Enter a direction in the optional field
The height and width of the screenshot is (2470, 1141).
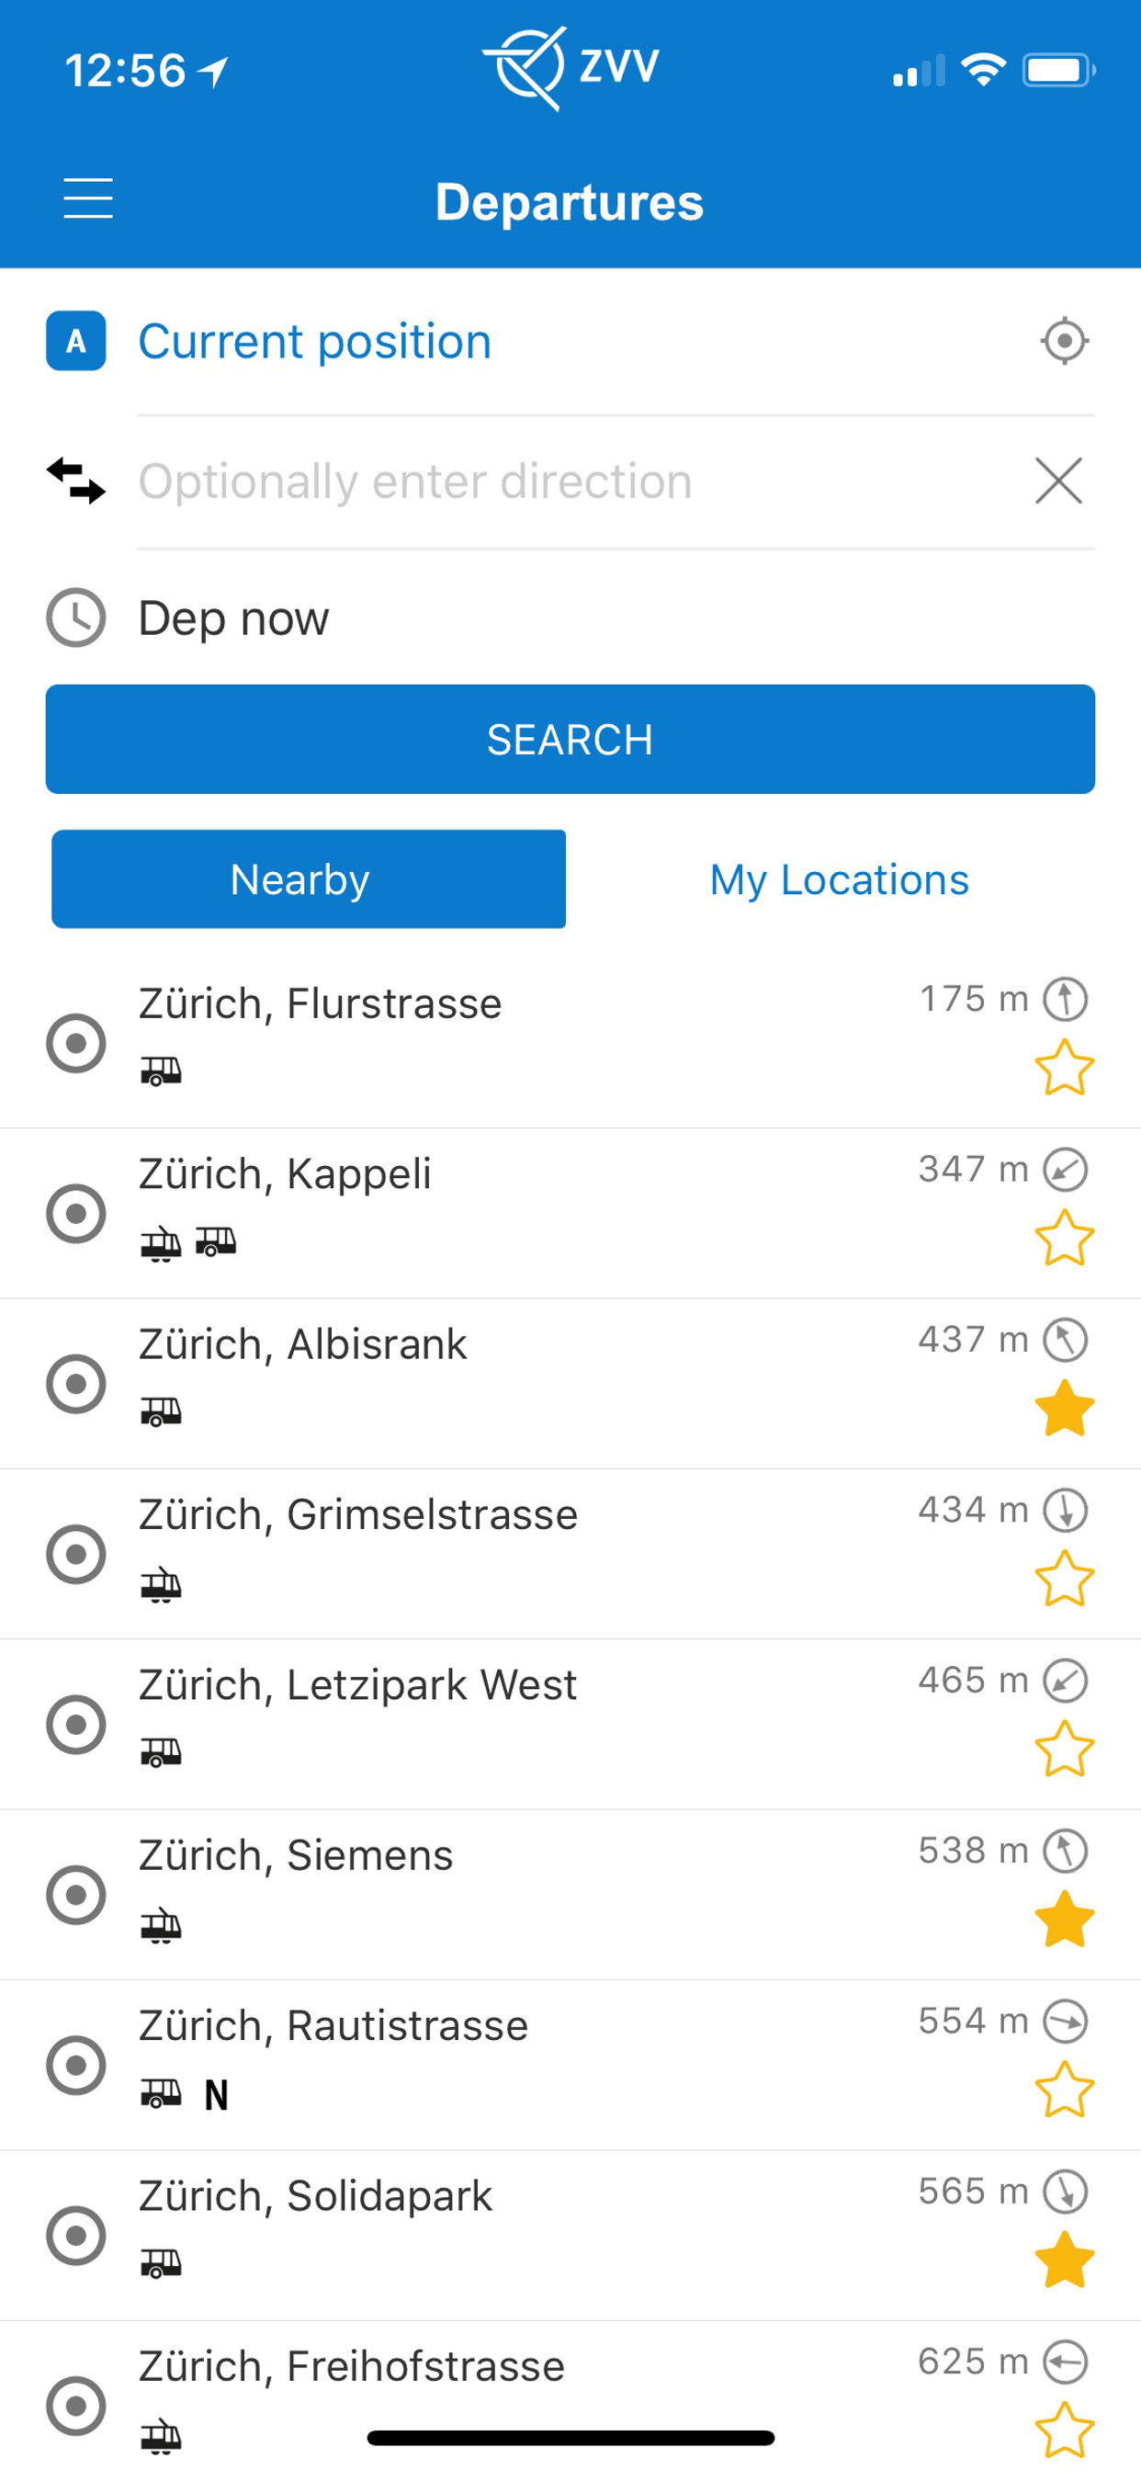coord(575,481)
